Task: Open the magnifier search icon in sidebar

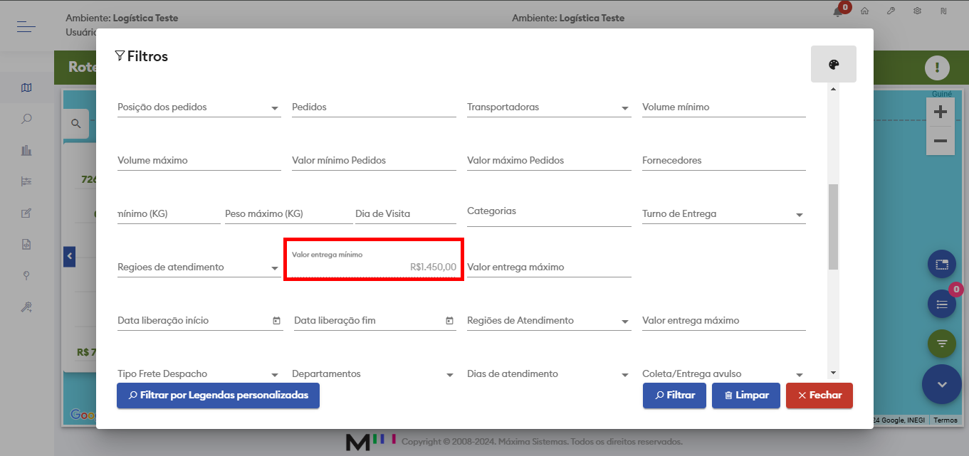Action: (26, 119)
